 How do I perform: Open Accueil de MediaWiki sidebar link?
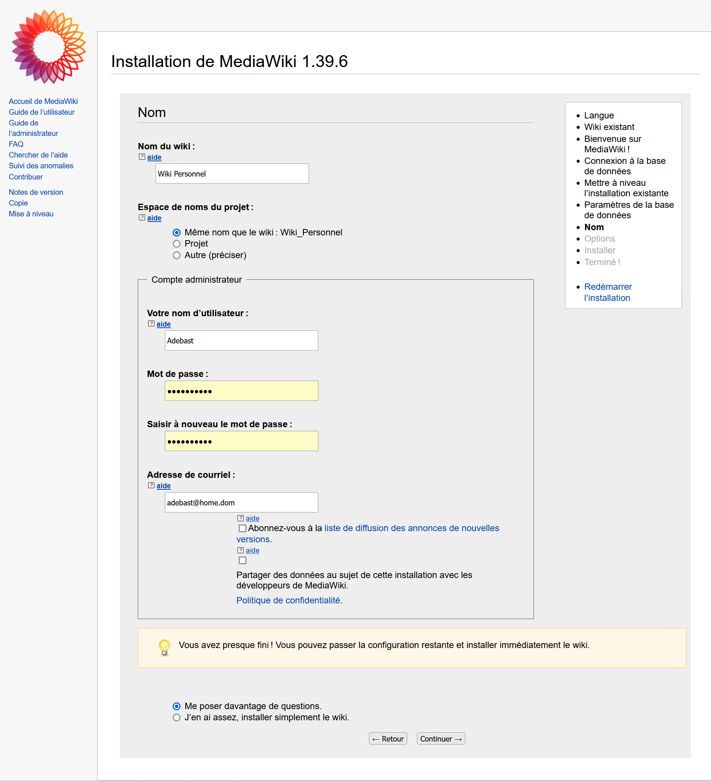click(x=44, y=101)
